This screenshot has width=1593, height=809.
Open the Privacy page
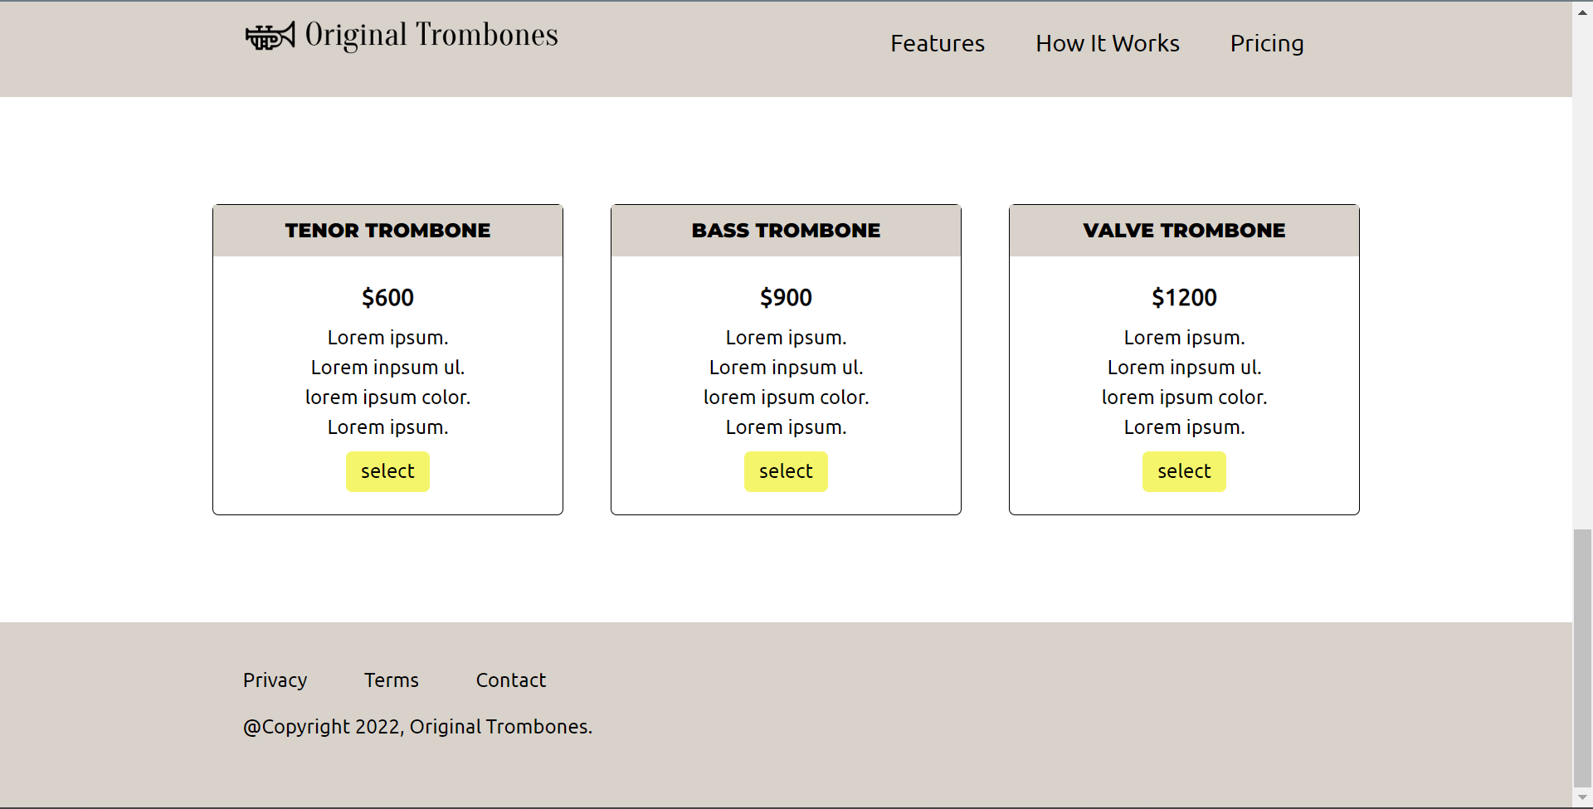click(275, 680)
